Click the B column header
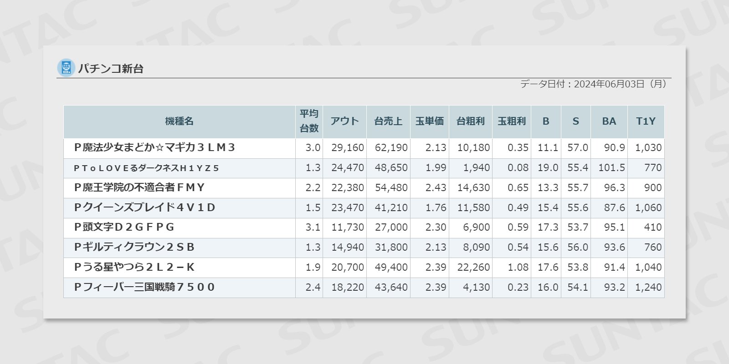Image resolution: width=729 pixels, height=364 pixels. click(x=546, y=121)
